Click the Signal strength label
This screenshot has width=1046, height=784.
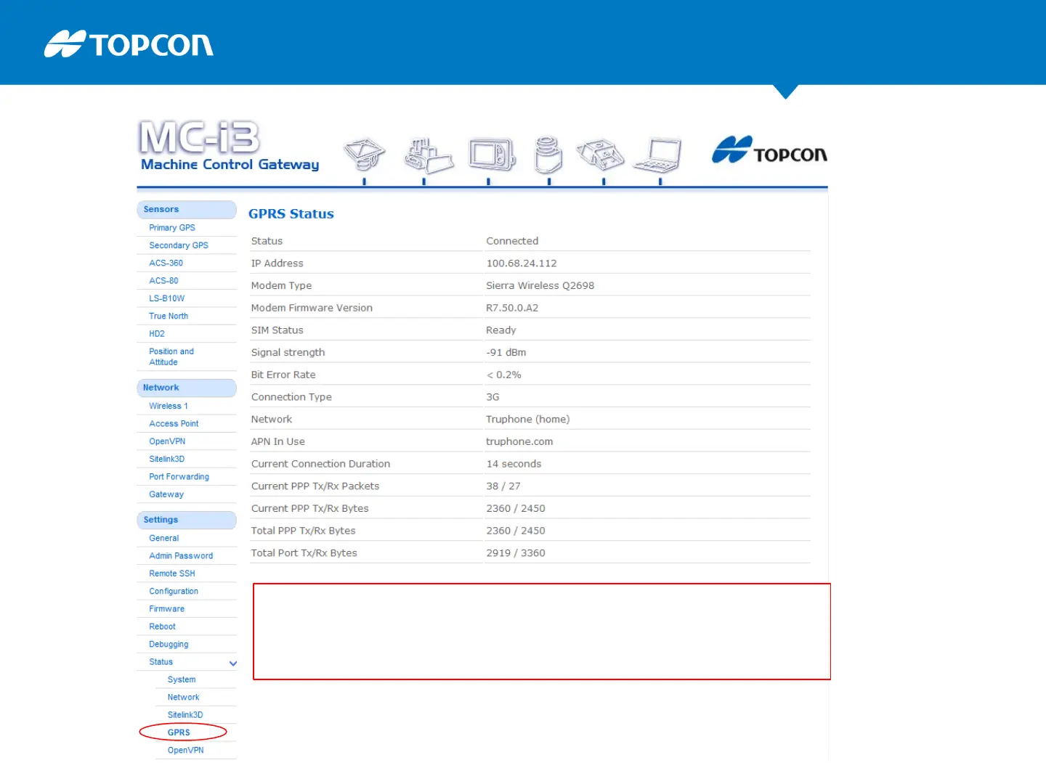tap(288, 352)
